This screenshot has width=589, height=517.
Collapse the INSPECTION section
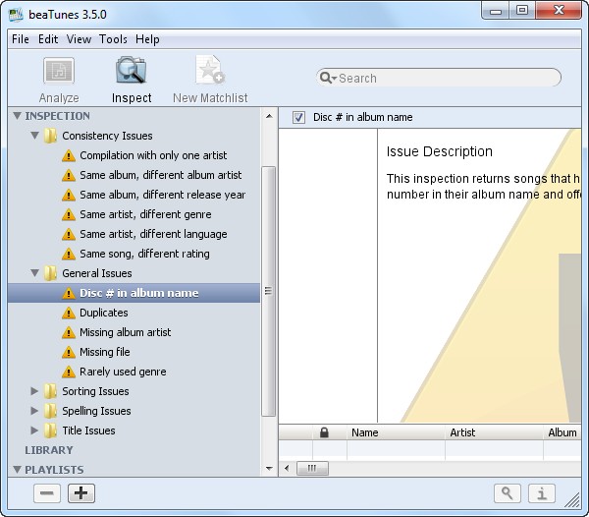click(18, 116)
